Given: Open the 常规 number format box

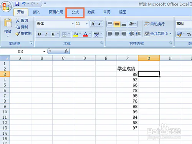Looking at the screenshot, I should click(x=184, y=24).
